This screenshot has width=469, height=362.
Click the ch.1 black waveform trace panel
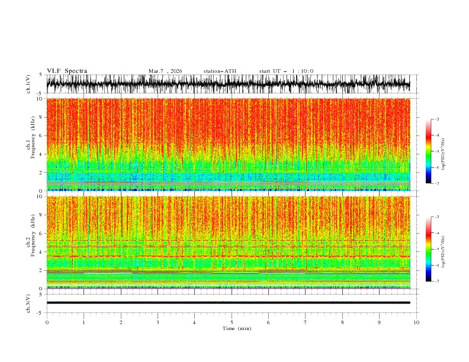228,84
